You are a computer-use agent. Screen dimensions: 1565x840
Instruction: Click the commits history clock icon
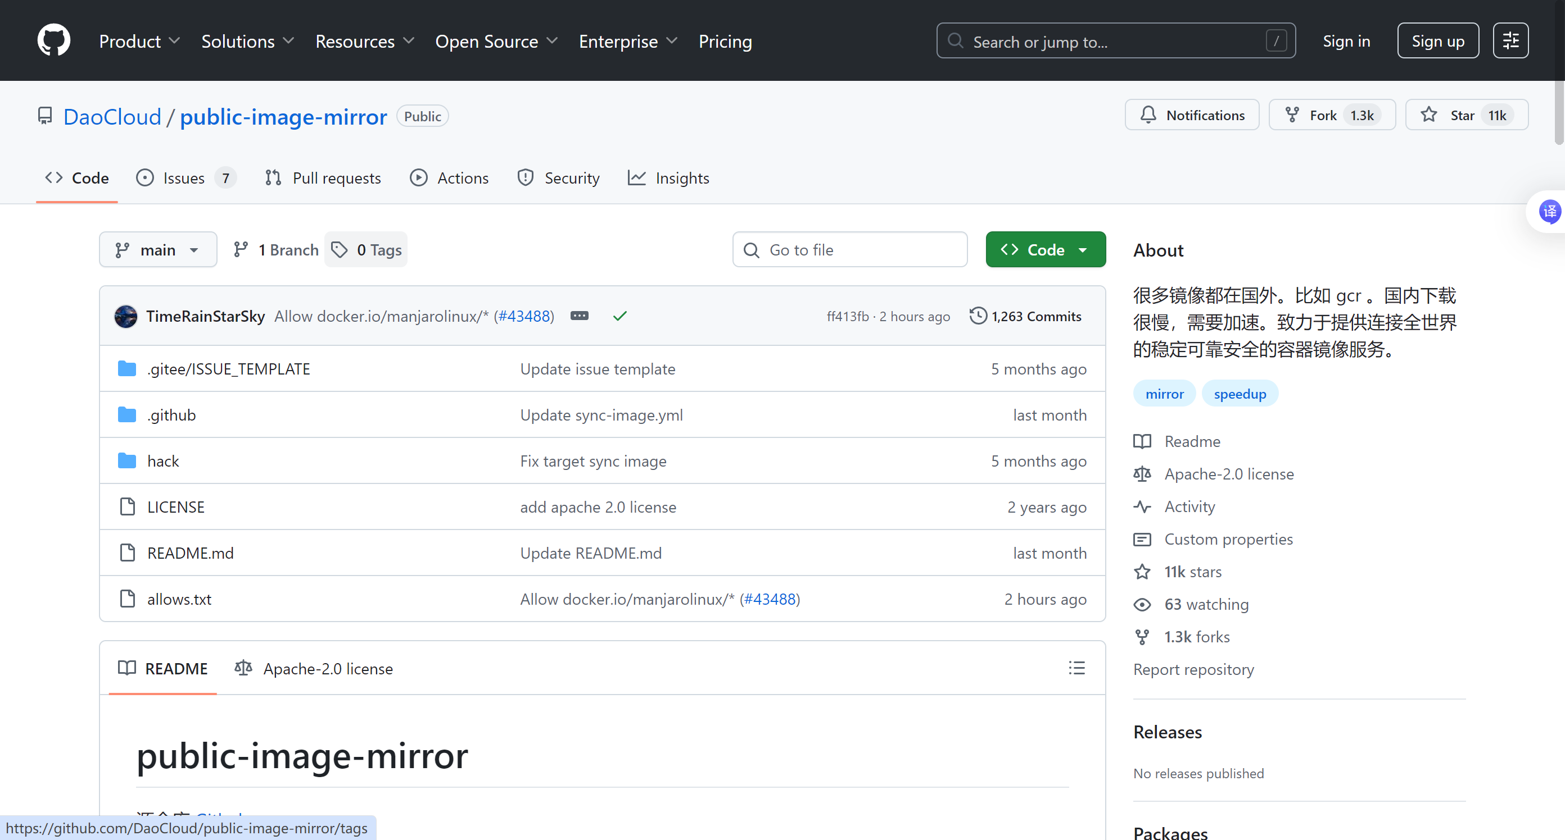tap(978, 316)
